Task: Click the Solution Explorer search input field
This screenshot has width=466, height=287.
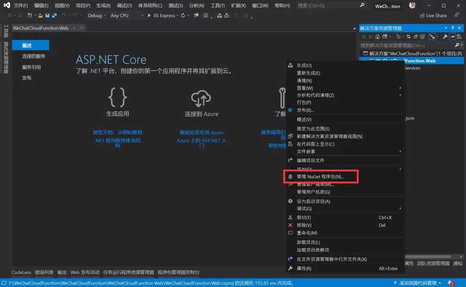Action: point(406,45)
